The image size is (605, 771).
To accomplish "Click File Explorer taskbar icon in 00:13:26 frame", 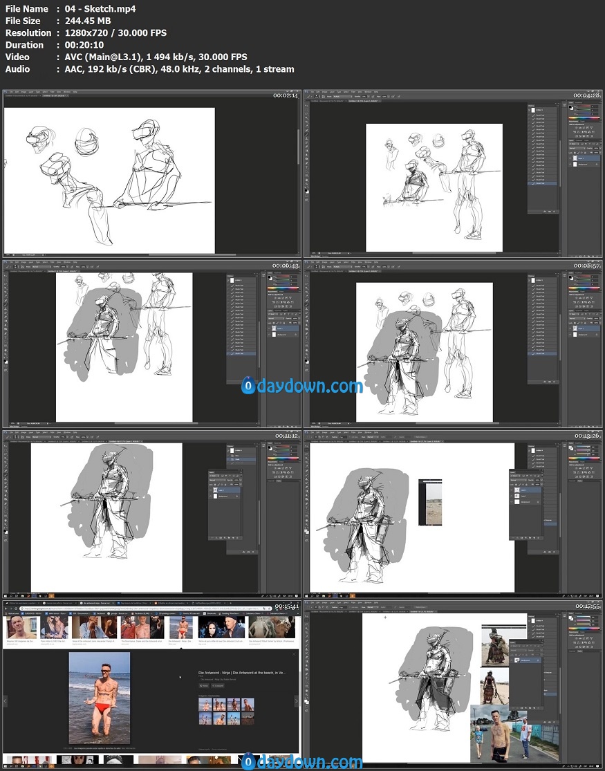I will click(x=324, y=596).
